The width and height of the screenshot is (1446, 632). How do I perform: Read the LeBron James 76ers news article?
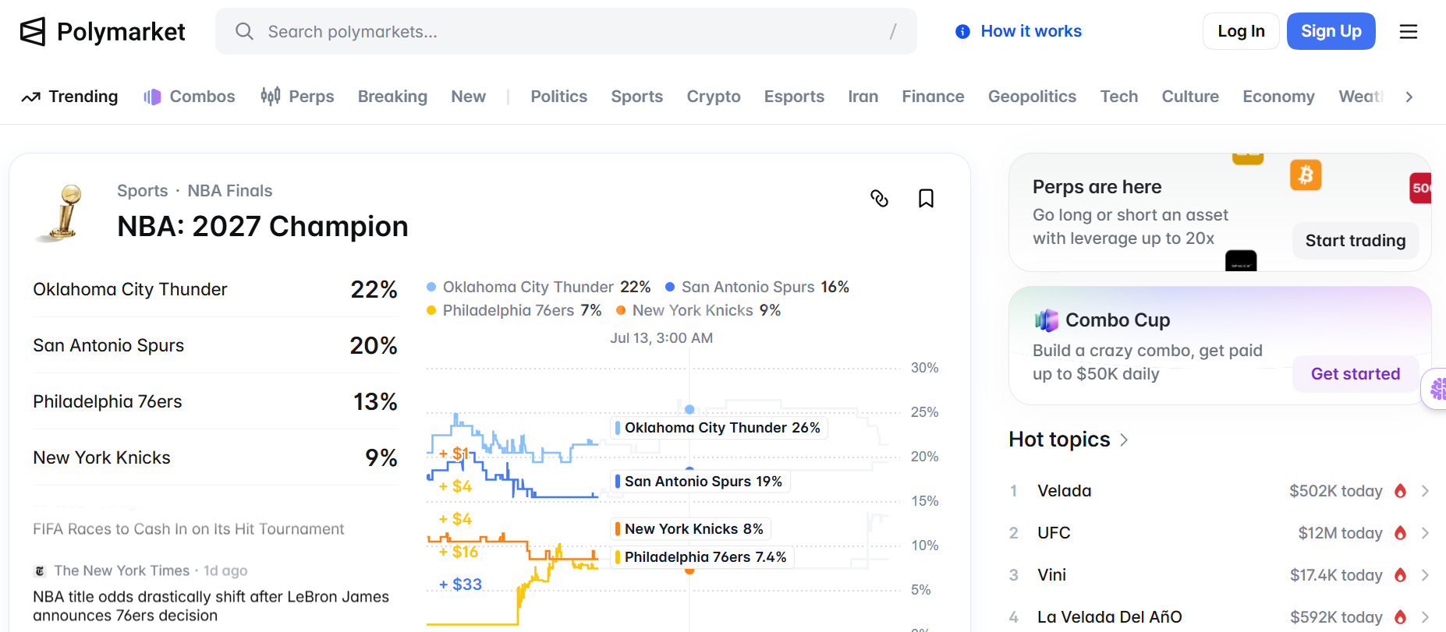211,606
